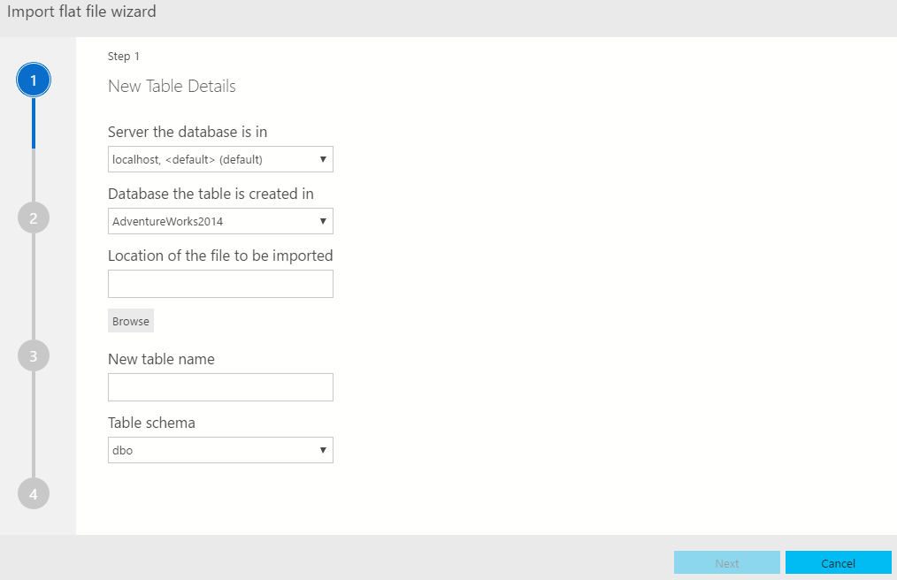Screen dimensions: 897x580
Task: Click the 'Import flat file wizard' title
Action: (82, 12)
